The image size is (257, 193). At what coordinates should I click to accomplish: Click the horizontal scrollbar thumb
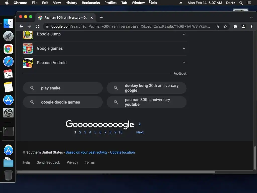116,172
